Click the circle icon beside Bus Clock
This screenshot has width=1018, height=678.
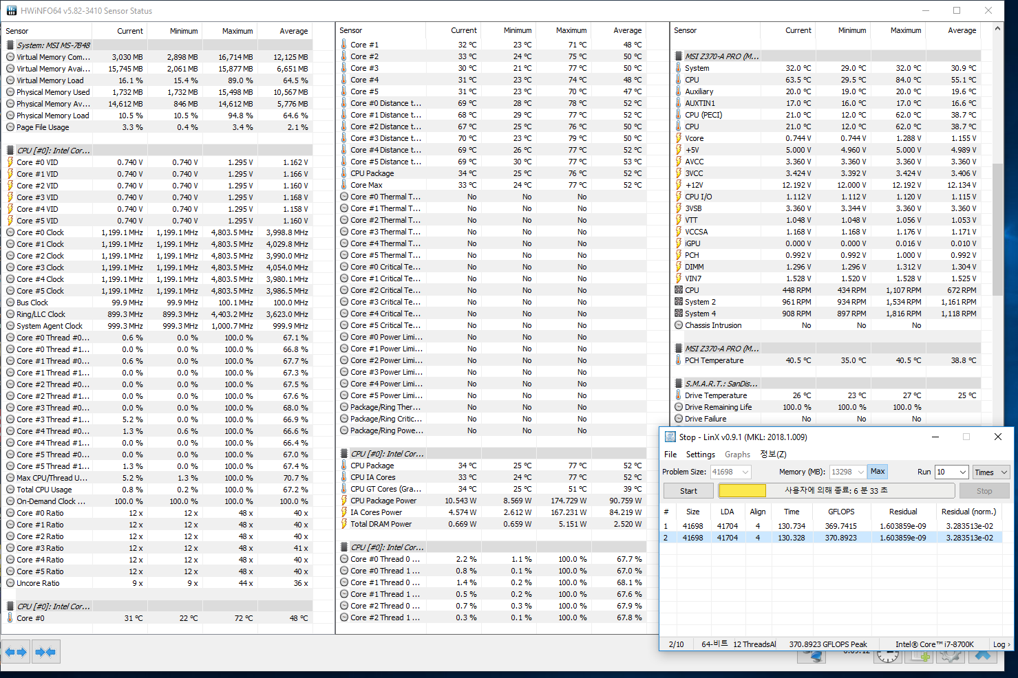pyautogui.click(x=10, y=303)
